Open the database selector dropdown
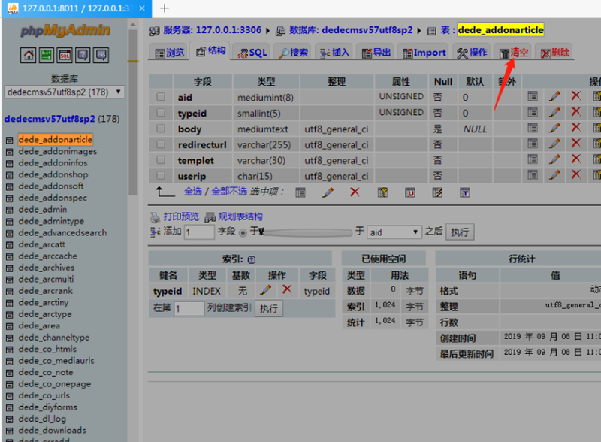Viewport: 601px width, 442px height. coord(64,92)
